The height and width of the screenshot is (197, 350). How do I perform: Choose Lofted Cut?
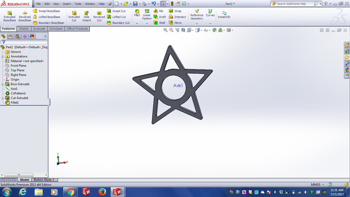116,17
